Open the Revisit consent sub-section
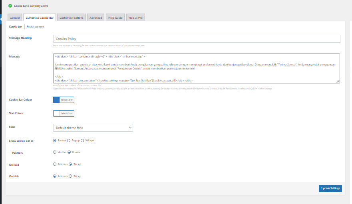This screenshot has height=204, width=352. click(35, 27)
